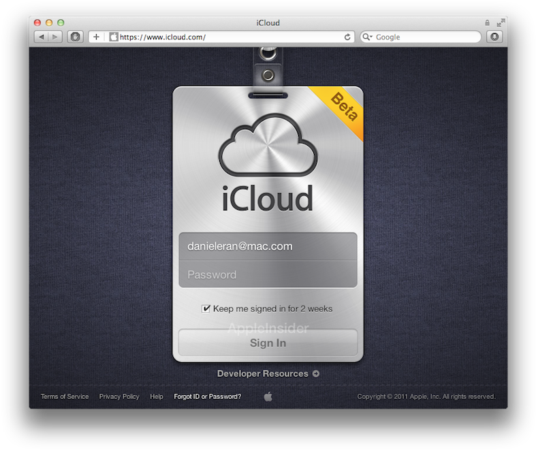The height and width of the screenshot is (450, 536).
Task: Click the Help footer link
Action: [x=157, y=396]
